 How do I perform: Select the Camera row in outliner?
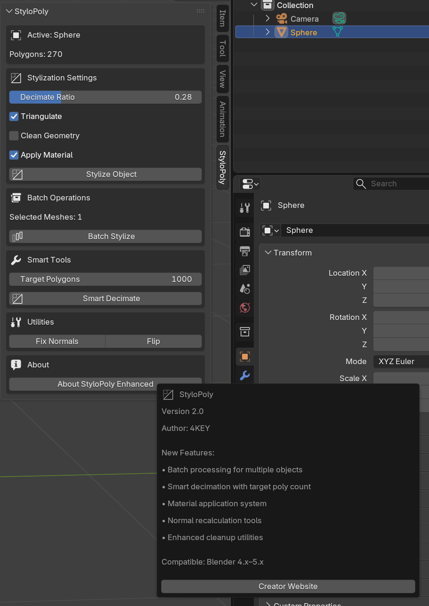point(332,19)
